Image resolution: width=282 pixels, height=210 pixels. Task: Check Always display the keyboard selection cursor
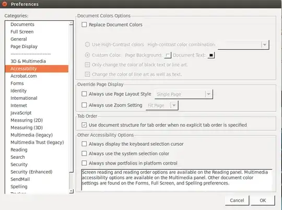click(x=84, y=144)
